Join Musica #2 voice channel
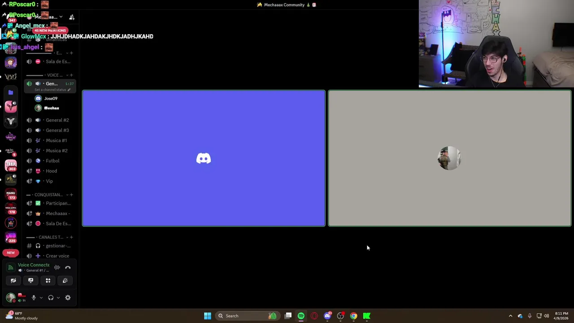574x323 pixels. [50, 151]
